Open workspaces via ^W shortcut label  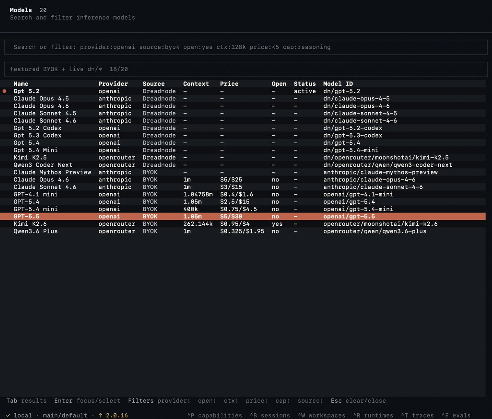click(321, 415)
